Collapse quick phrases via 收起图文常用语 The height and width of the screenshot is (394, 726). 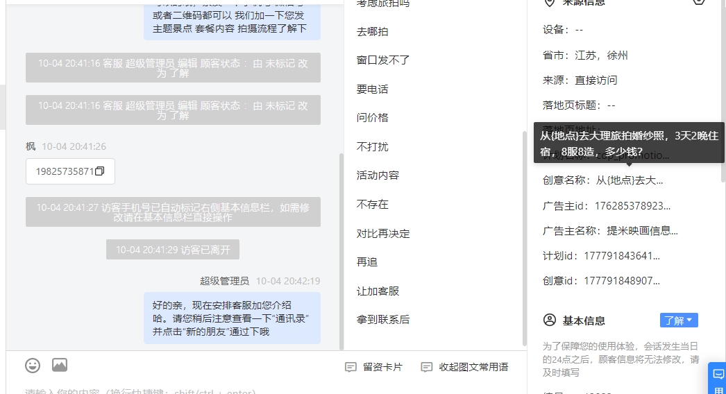(465, 367)
